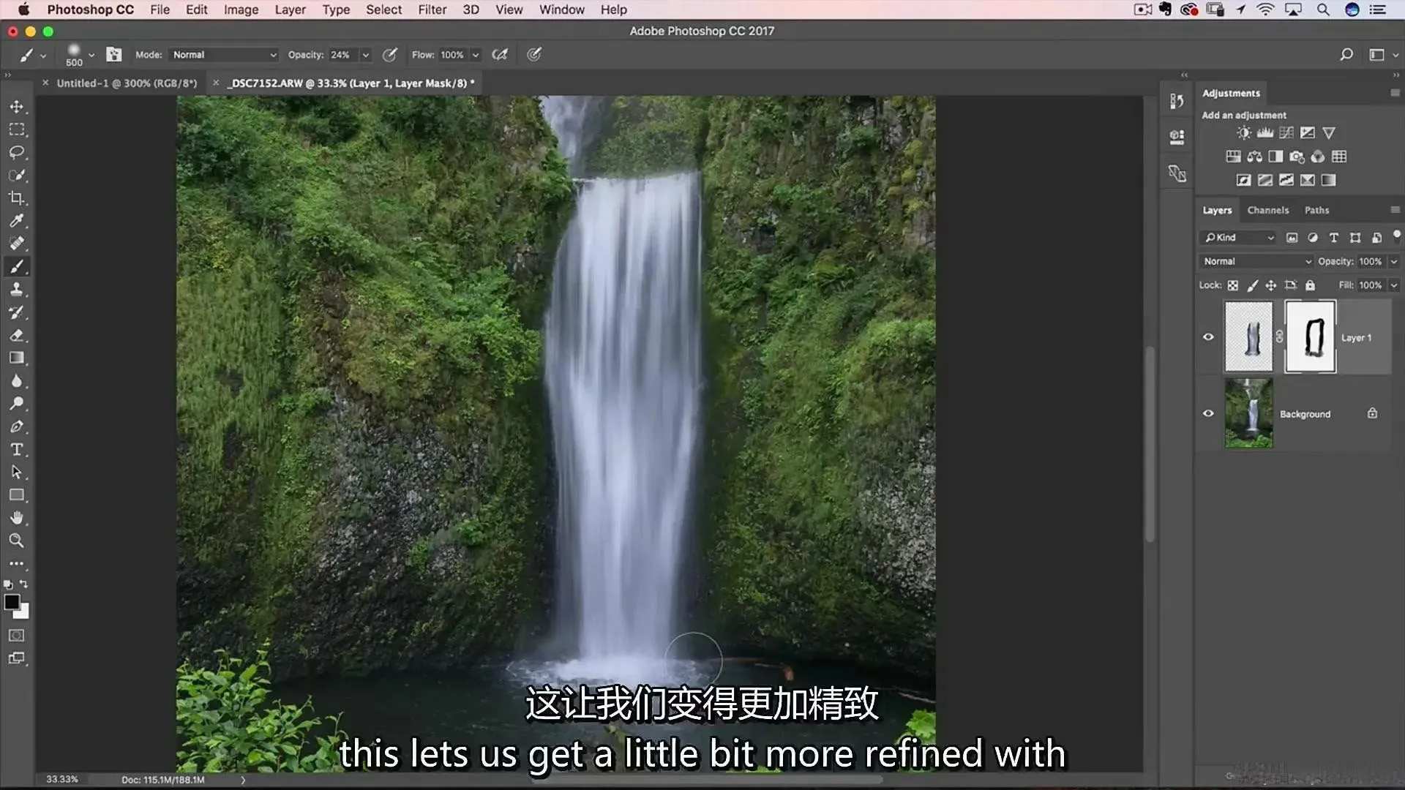Add a Curves adjustment

[1286, 132]
